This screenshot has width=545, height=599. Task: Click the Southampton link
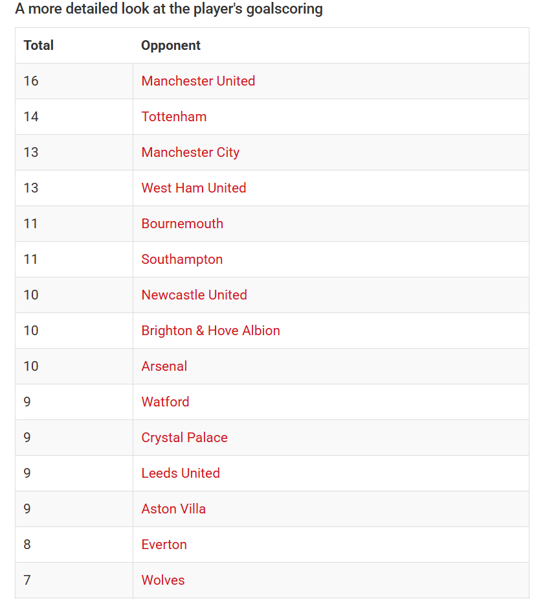(182, 259)
